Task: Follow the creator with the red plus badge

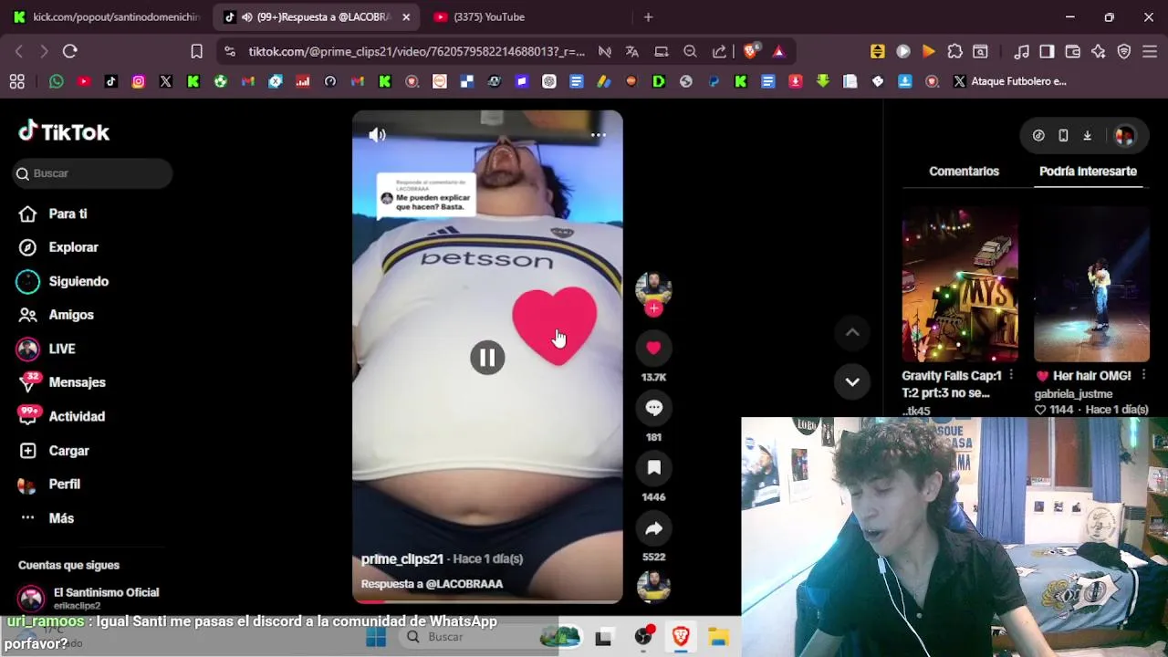Action: [x=653, y=308]
